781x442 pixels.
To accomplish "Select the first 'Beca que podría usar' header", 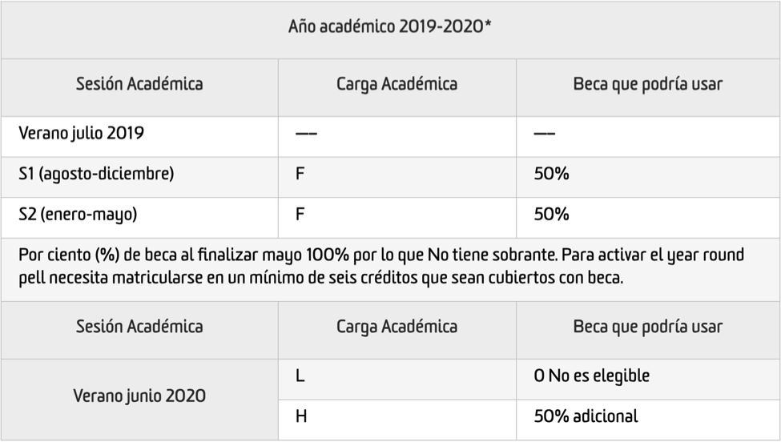I will coord(648,84).
